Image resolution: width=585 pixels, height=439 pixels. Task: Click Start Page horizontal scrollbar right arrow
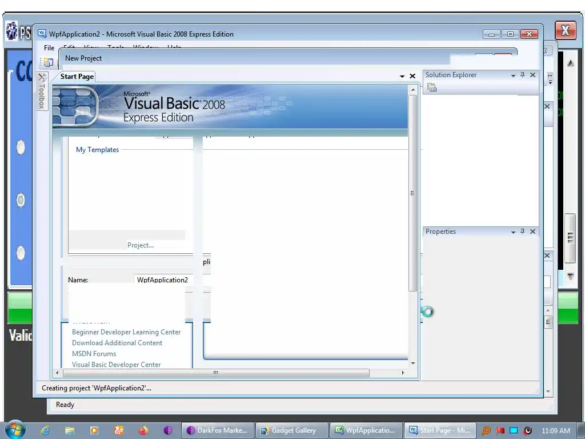click(403, 373)
